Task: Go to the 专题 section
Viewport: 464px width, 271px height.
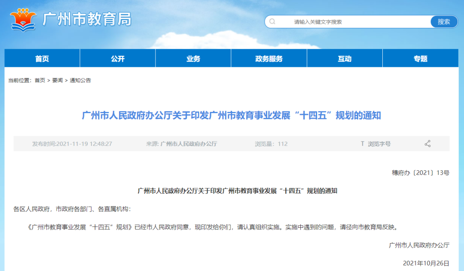Action: pyautogui.click(x=420, y=58)
